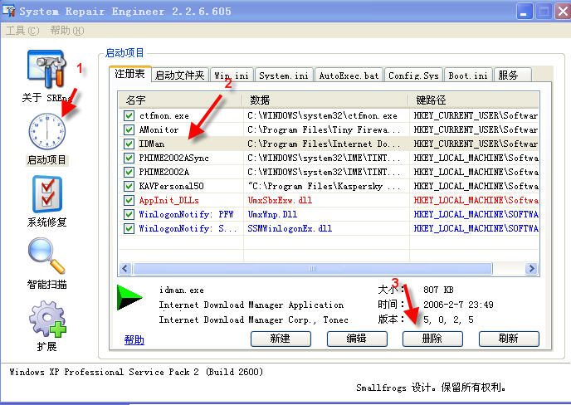Viewport: 571px width, 405px height.
Task: Switch to the 服务 tab
Action: coord(512,75)
